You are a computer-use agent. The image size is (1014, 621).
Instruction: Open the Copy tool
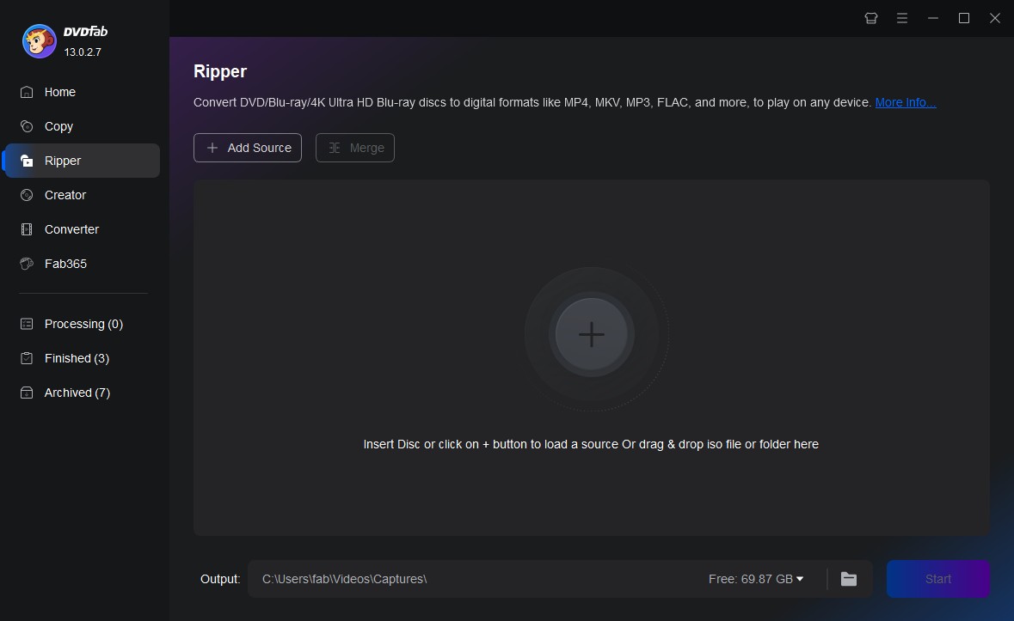[x=58, y=126]
